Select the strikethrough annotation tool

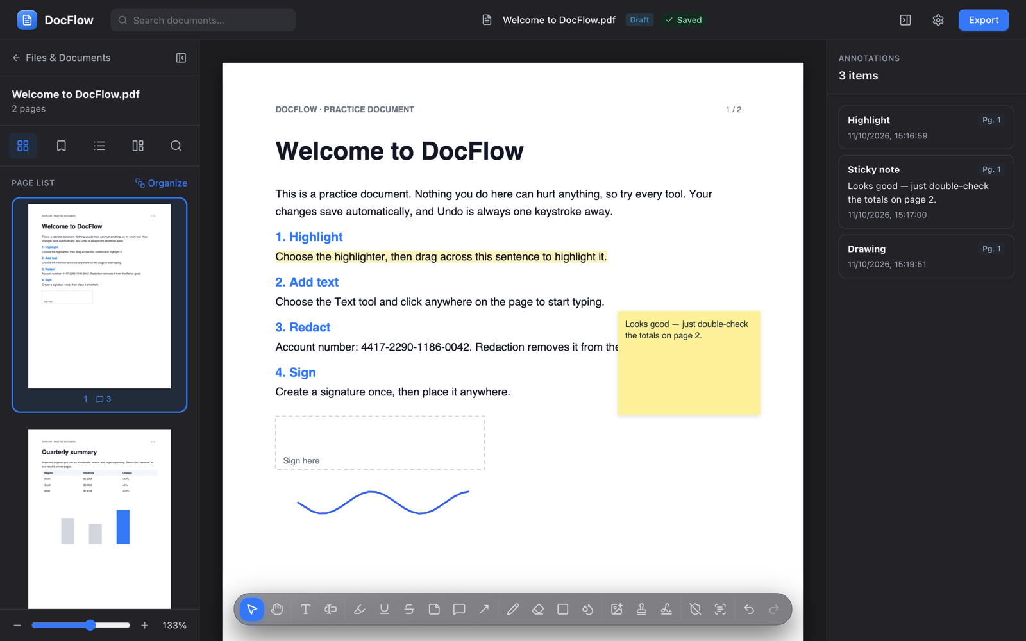click(x=409, y=609)
